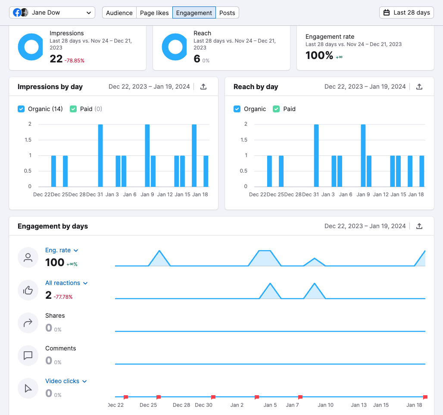443x415 pixels.
Task: Uncheck Organic in Reach by day
Action: point(237,109)
